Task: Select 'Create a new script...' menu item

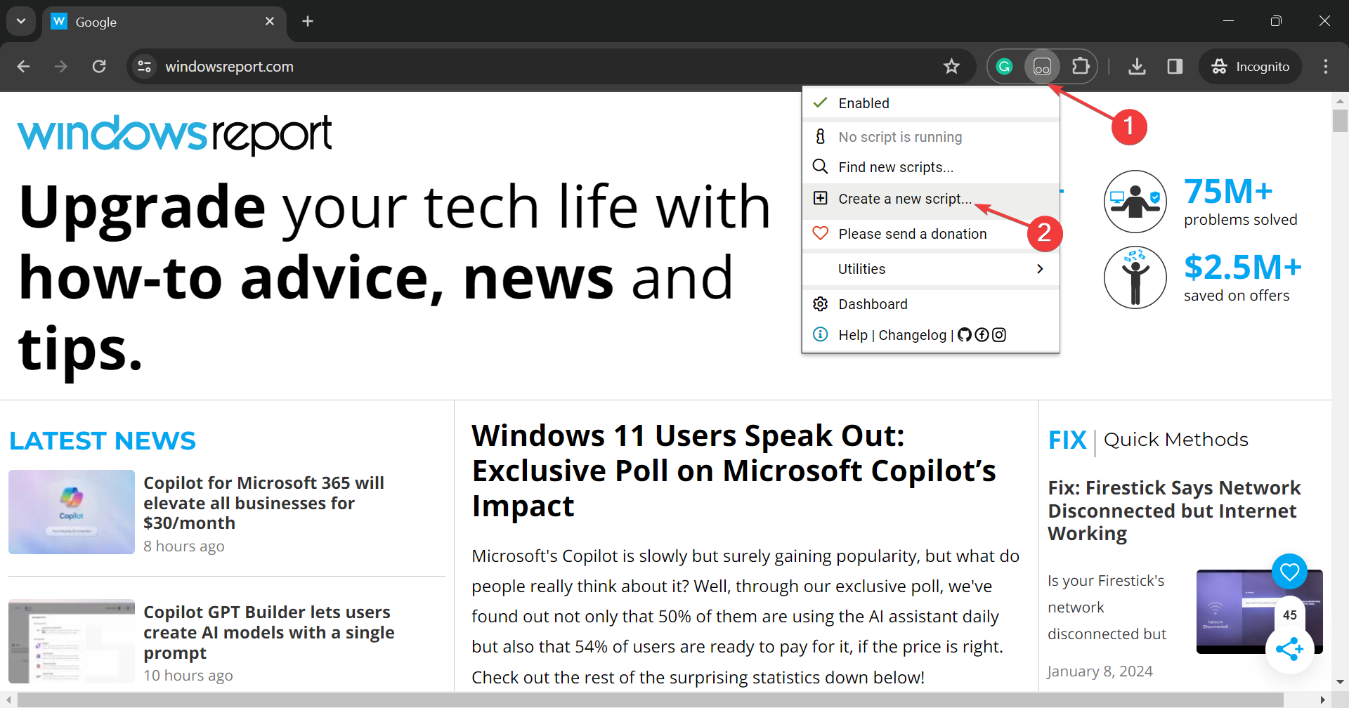Action: [x=931, y=199]
